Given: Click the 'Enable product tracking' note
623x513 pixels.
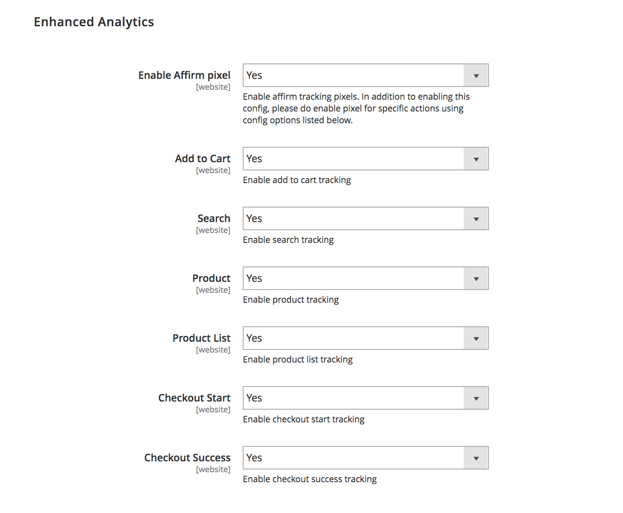Looking at the screenshot, I should click(x=291, y=300).
